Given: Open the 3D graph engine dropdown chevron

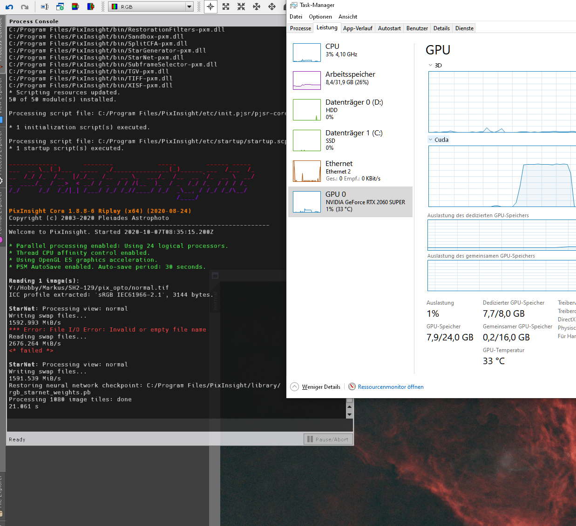Looking at the screenshot, I should pos(430,65).
